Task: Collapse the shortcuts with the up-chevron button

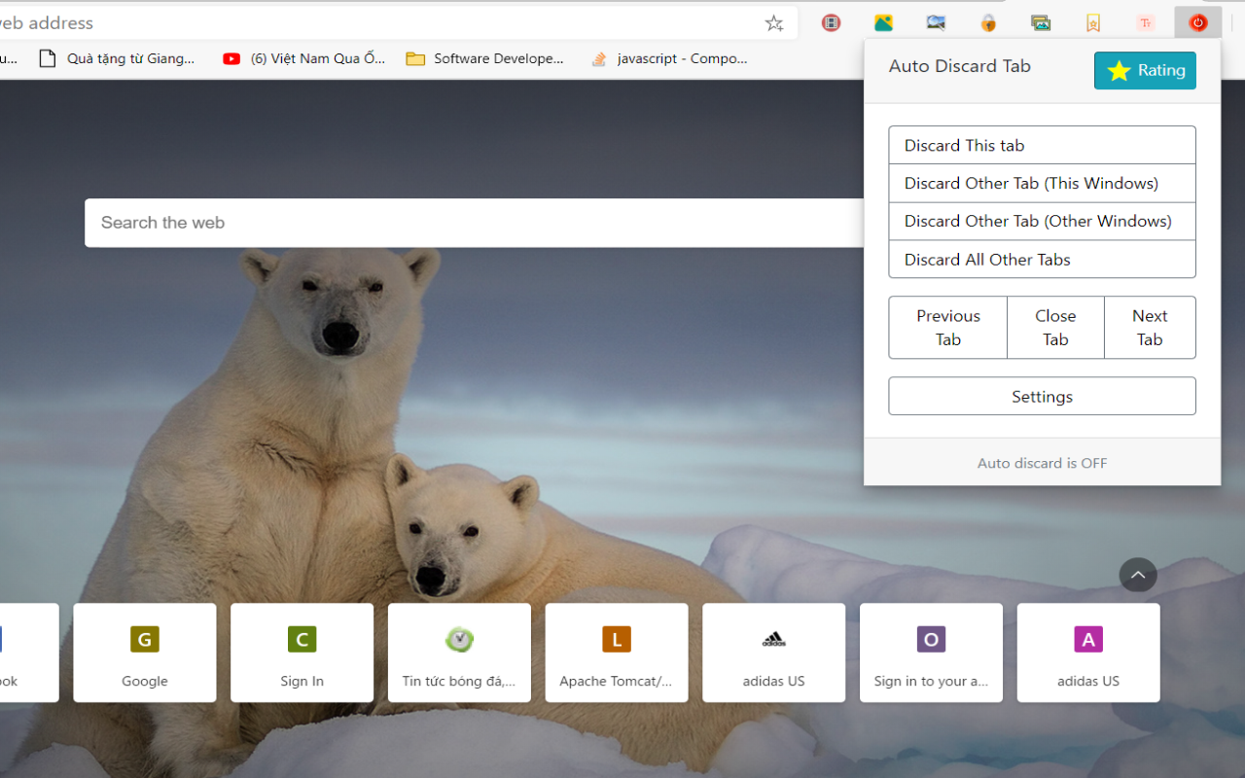Action: (1138, 575)
